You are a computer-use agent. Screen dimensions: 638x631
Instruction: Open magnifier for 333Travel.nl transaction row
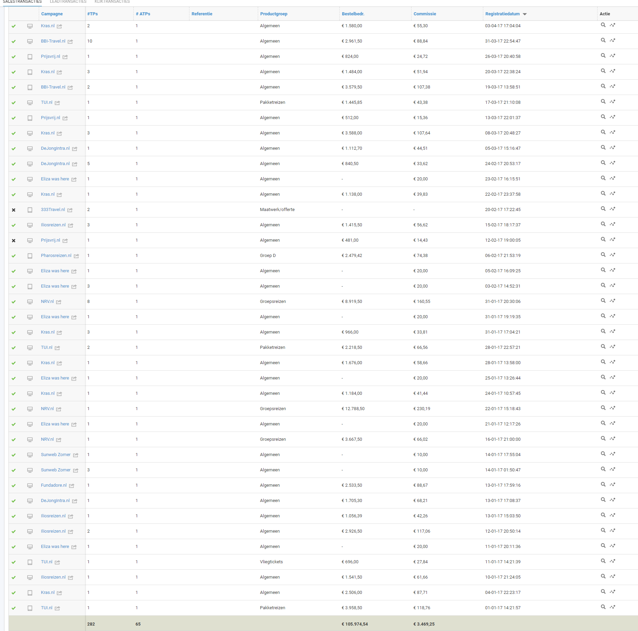(603, 209)
